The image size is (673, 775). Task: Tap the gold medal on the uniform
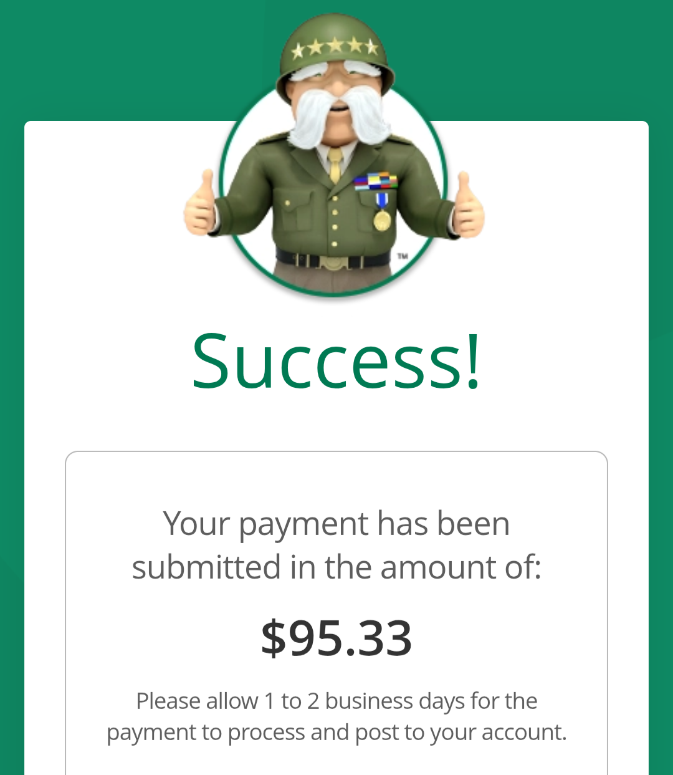(x=382, y=220)
